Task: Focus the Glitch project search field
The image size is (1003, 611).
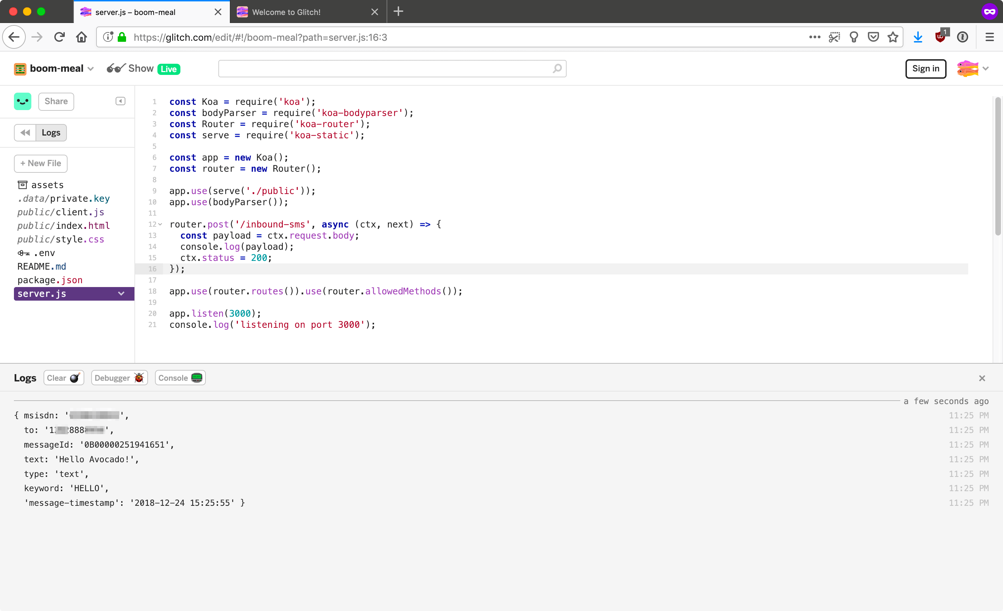Action: (x=392, y=68)
